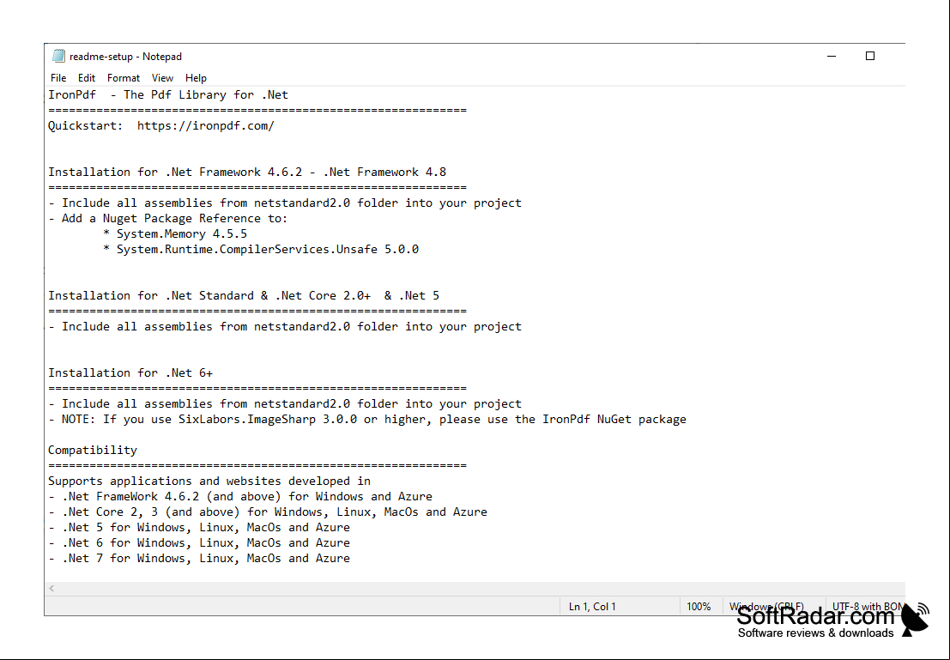Click the 100% zoom status indicator
Screen dimensions: 950x660
699,606
